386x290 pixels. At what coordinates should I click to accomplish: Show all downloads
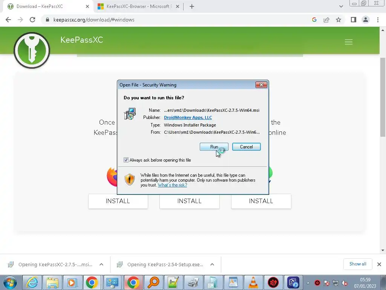tap(358, 264)
